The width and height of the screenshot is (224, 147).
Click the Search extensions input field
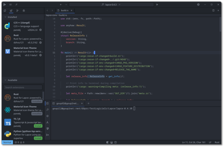(23, 87)
